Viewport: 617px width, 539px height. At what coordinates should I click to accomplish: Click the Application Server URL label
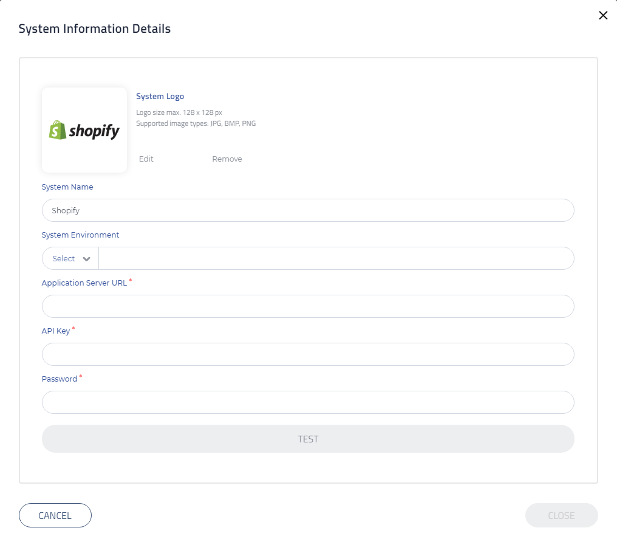[84, 283]
